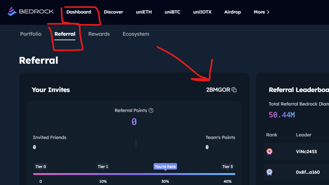Select leader 0x8f...a160 in leaderboard

[x=308, y=172]
